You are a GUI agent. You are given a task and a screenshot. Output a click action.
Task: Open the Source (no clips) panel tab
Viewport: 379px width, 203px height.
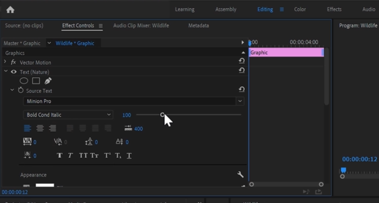[x=24, y=26]
